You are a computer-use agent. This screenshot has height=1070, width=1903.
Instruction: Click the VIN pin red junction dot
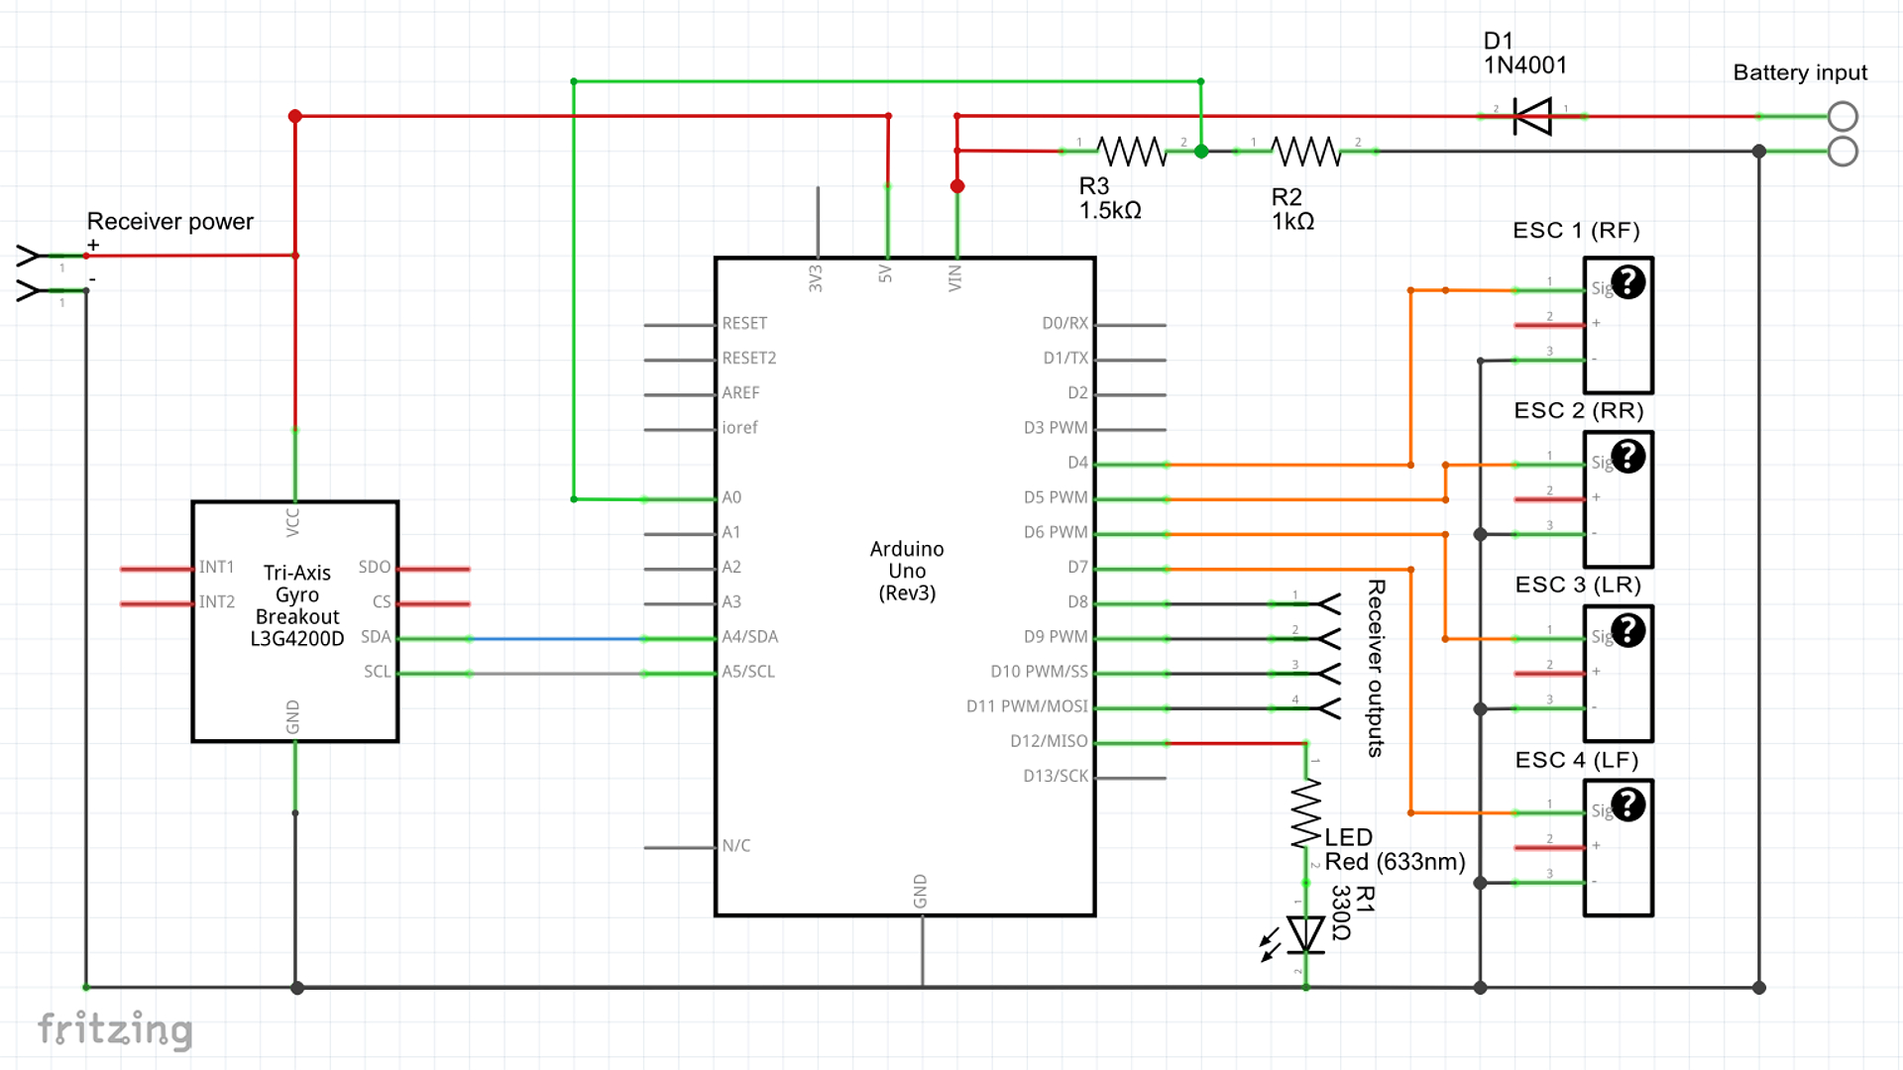[x=957, y=186]
